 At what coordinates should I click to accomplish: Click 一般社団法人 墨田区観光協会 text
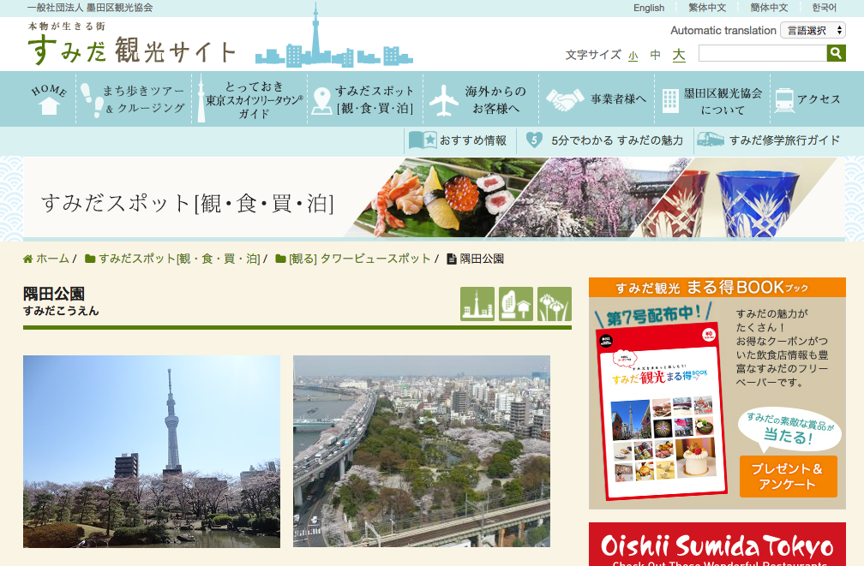click(90, 8)
